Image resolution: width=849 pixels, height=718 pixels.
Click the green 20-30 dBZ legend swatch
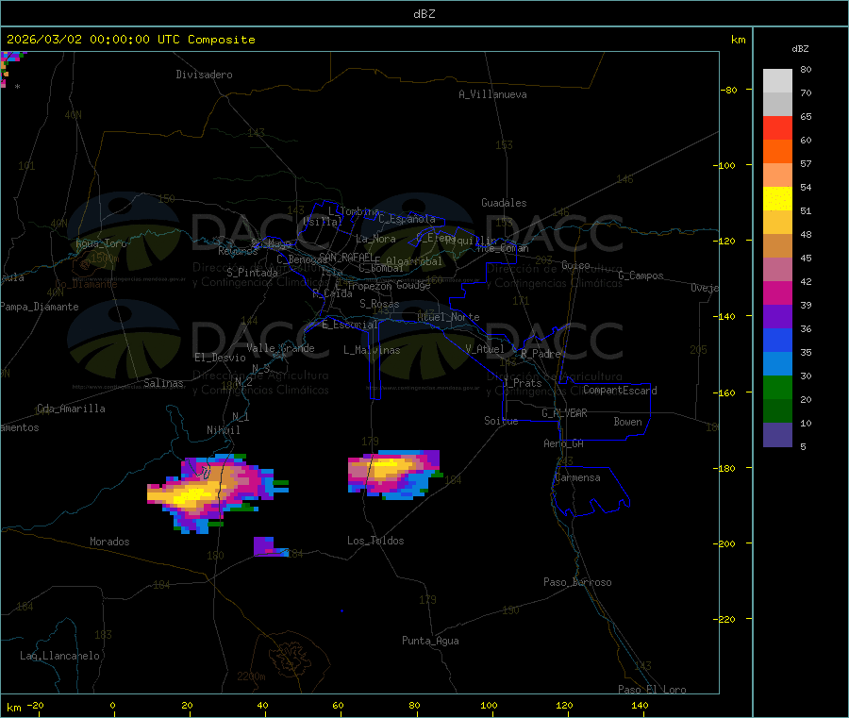point(777,387)
